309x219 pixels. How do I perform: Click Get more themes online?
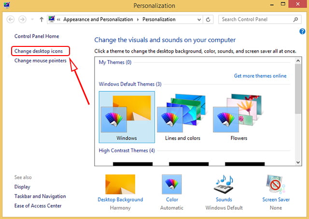coord(260,76)
